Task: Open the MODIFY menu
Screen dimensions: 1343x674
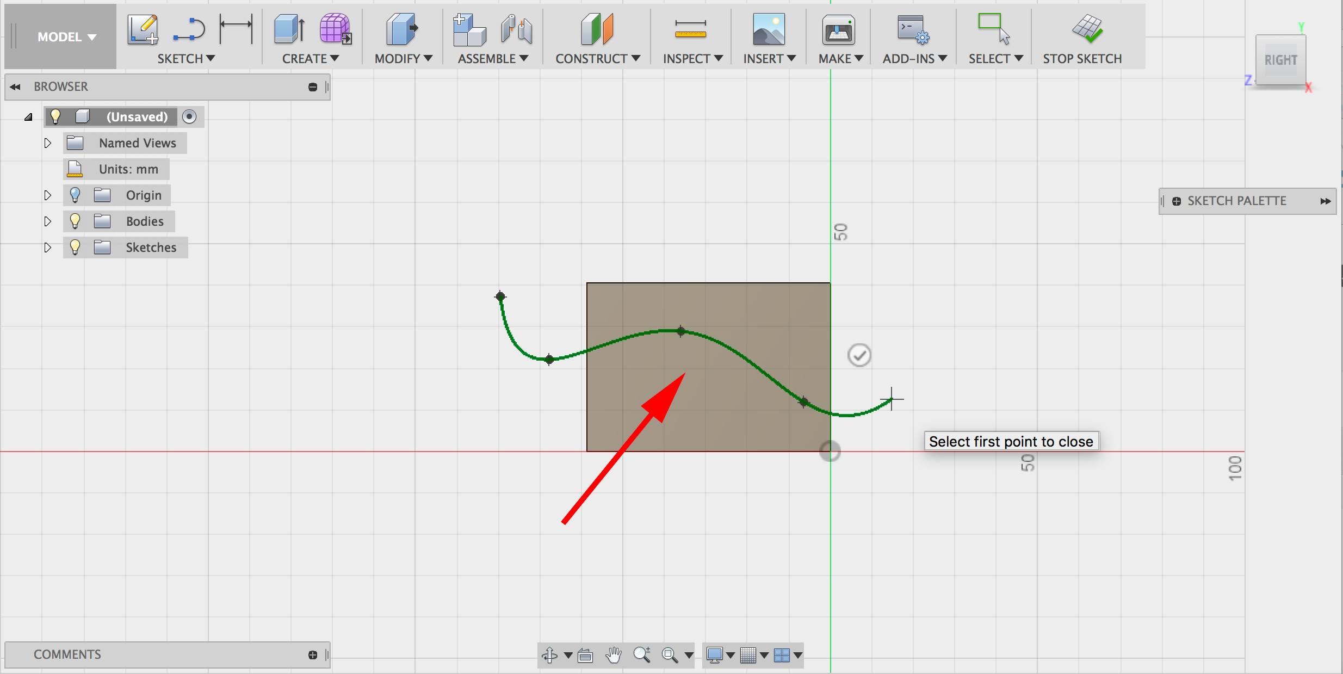Action: (x=403, y=59)
